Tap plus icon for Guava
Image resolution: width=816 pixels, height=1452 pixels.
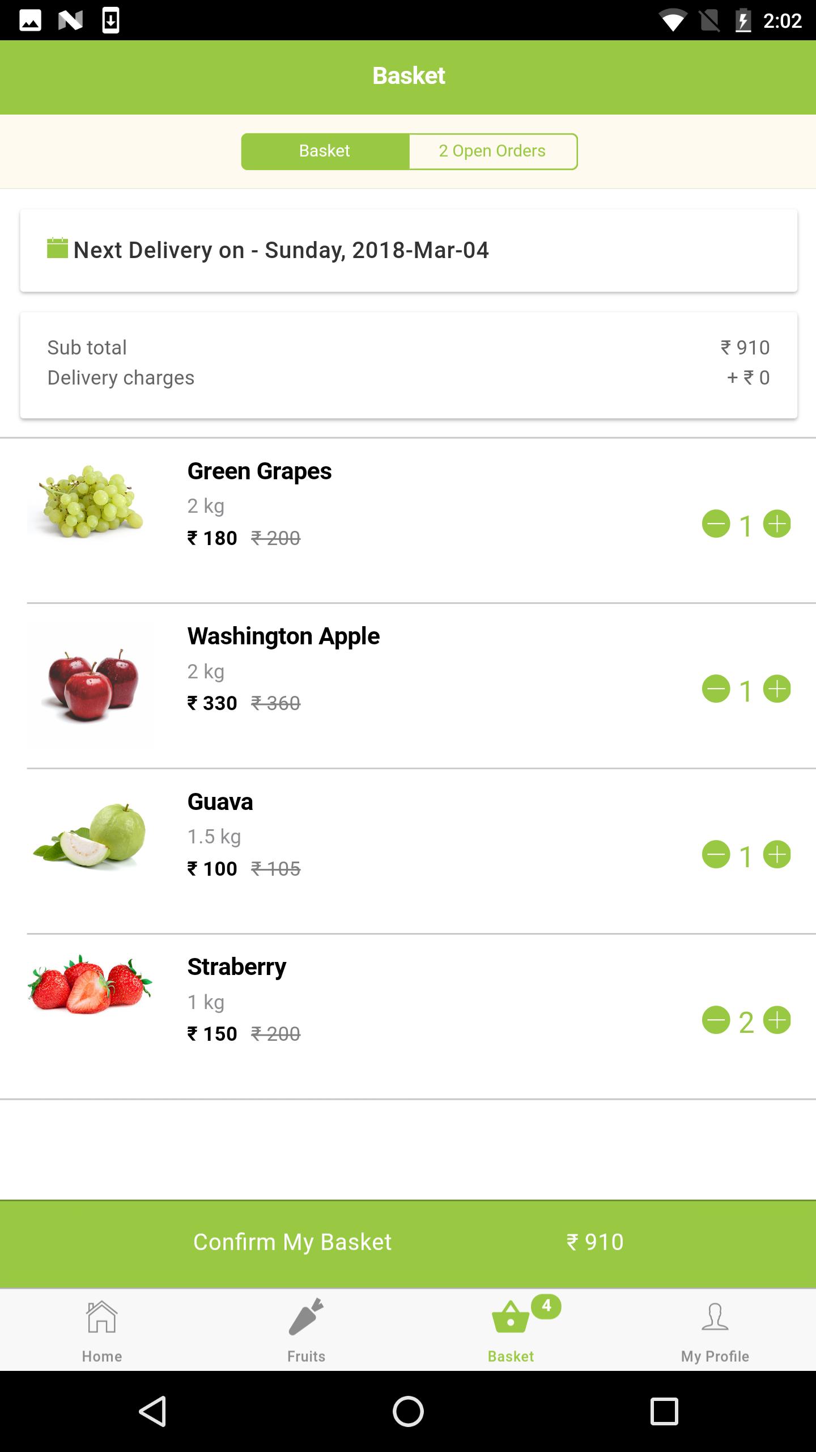click(777, 855)
